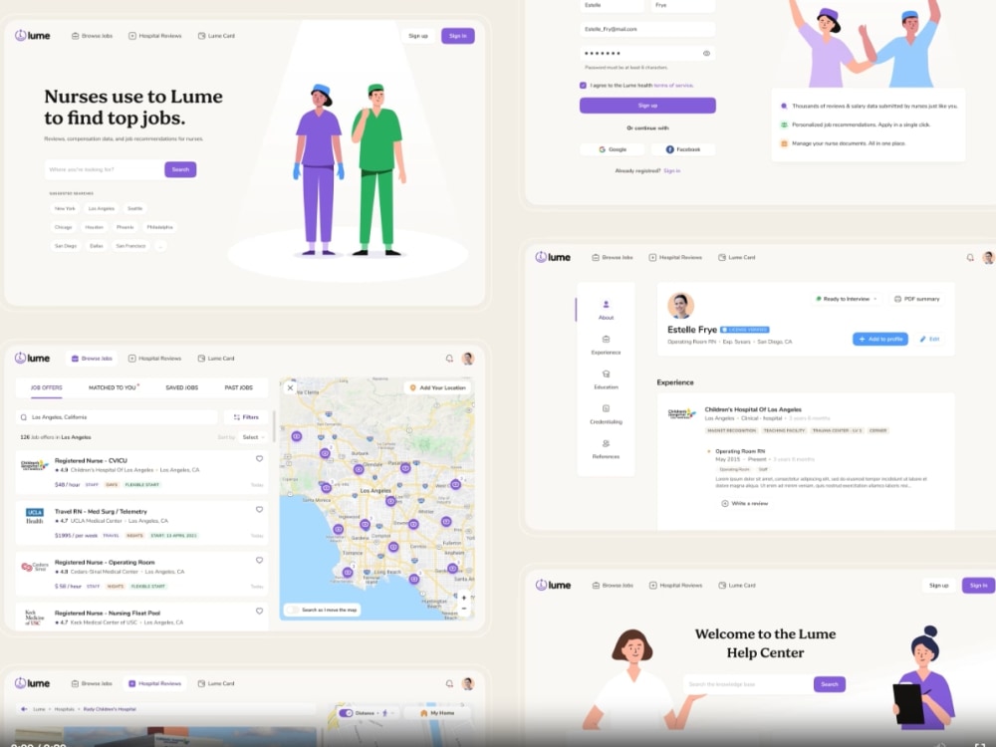This screenshot has width=996, height=747.
Task: Open Lume Card in Help Center navbar
Action: pos(737,585)
